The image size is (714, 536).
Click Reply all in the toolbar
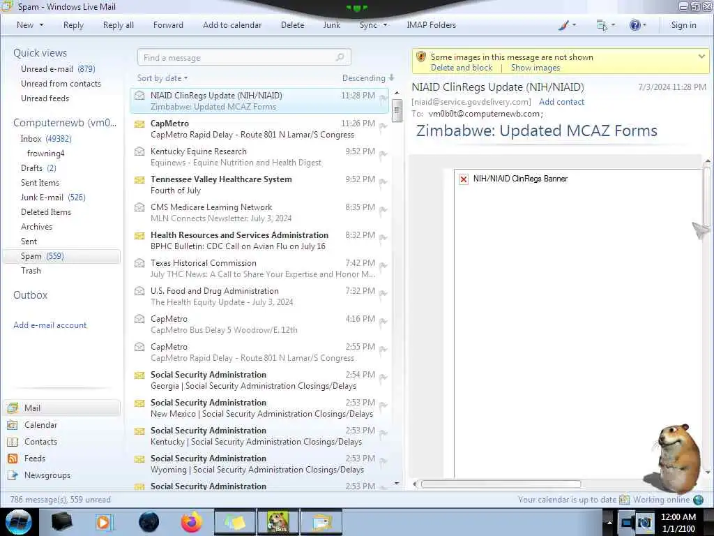119,25
